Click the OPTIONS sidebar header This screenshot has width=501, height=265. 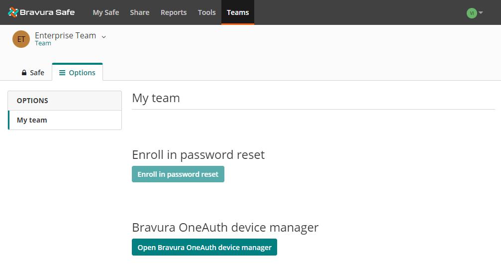[32, 101]
